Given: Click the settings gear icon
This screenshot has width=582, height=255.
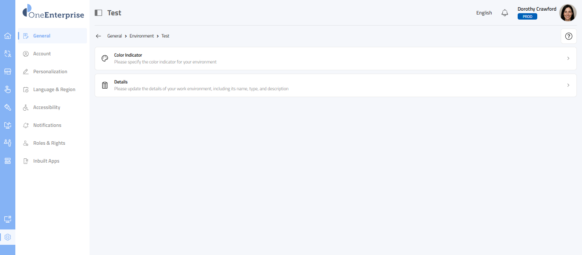Looking at the screenshot, I should point(7,237).
